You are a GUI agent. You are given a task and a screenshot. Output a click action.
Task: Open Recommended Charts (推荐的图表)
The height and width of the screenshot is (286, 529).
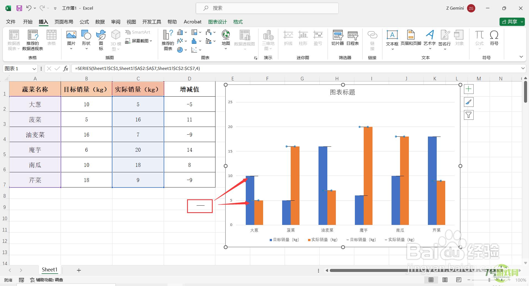point(168,40)
